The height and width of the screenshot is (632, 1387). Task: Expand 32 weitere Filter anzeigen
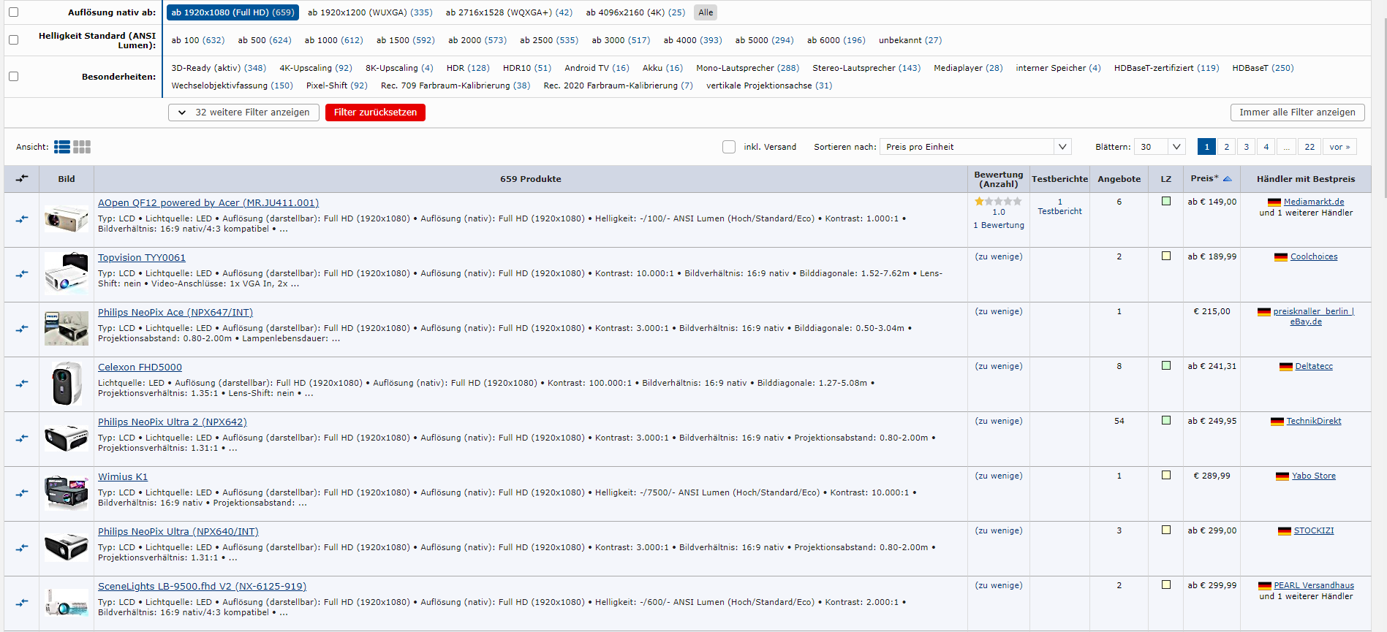coord(243,113)
